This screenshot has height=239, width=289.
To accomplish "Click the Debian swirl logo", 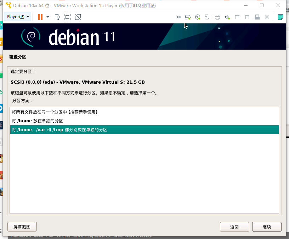I will coord(31,37).
